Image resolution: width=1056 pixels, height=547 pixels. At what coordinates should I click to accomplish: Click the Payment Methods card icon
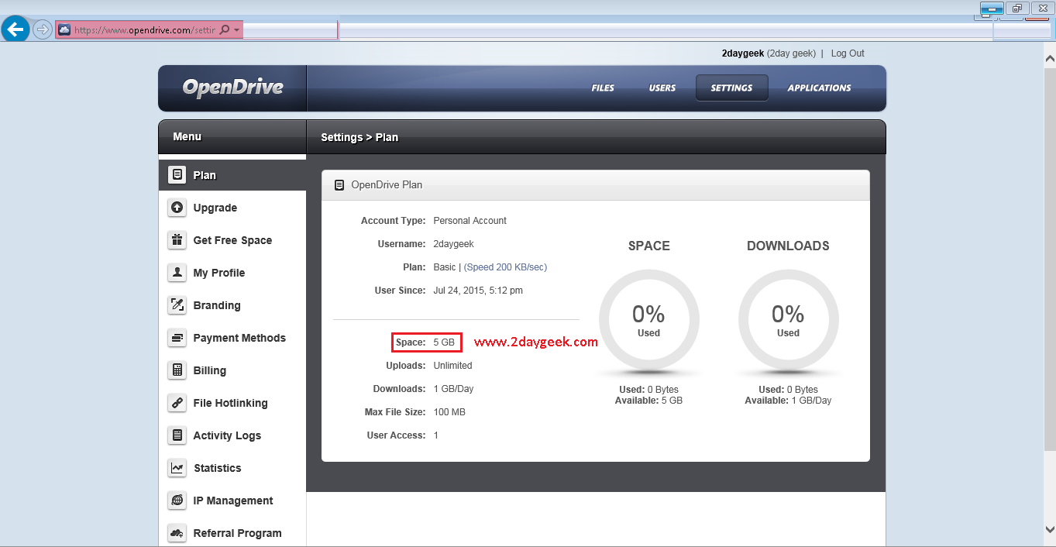pos(177,337)
